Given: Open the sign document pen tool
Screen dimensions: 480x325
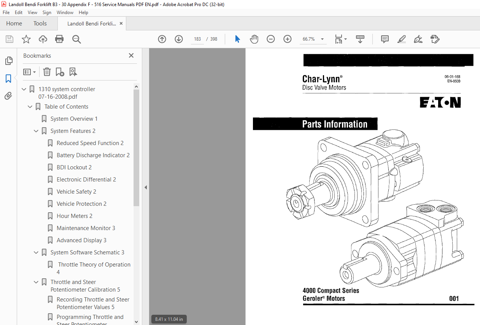Looking at the screenshot, I should click(418, 39).
